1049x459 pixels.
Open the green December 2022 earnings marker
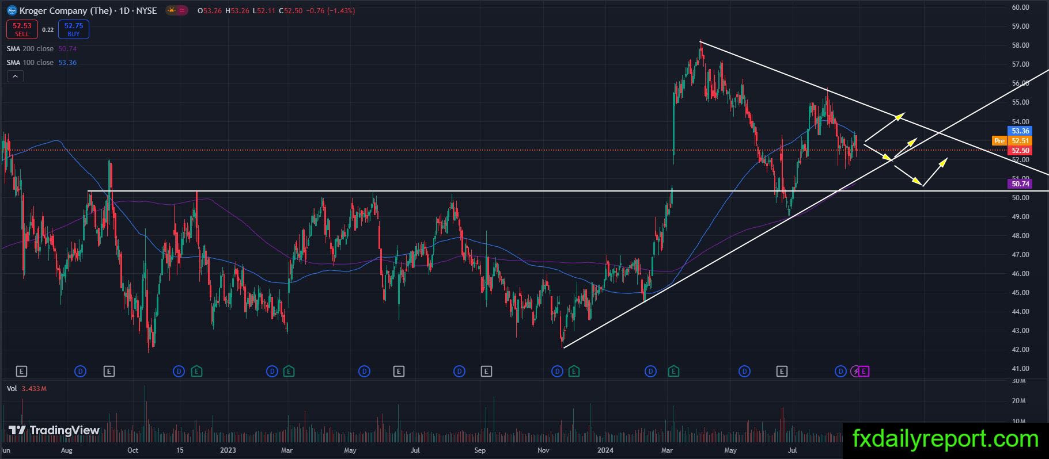pos(196,372)
